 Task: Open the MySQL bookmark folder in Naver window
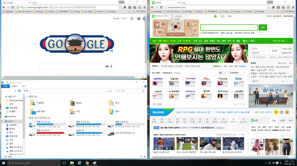point(198,11)
